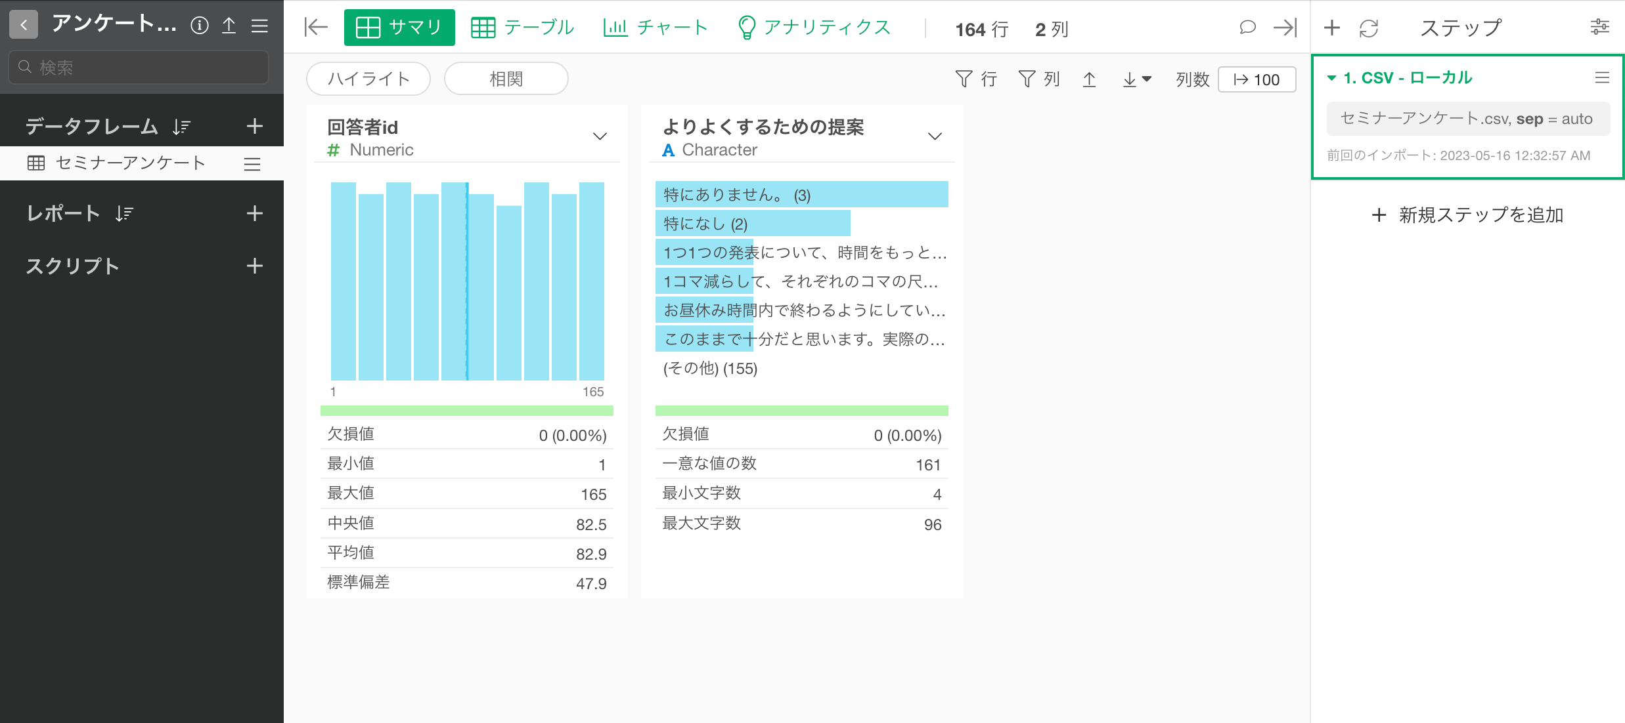The image size is (1625, 723).
Task: Select the セミナーアンケート data frame
Action: (130, 163)
